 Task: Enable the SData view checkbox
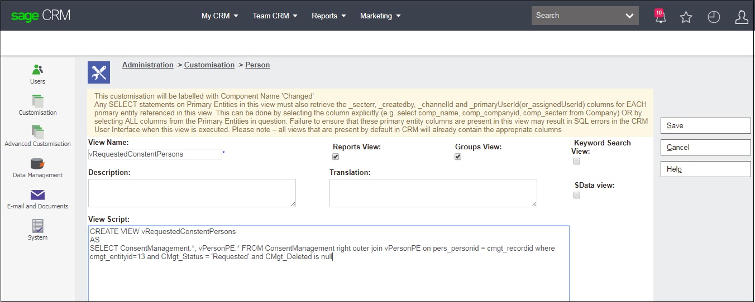[x=577, y=195]
